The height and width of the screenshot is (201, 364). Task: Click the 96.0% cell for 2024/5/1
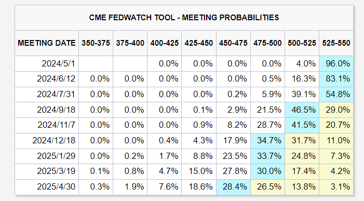[x=336, y=63]
